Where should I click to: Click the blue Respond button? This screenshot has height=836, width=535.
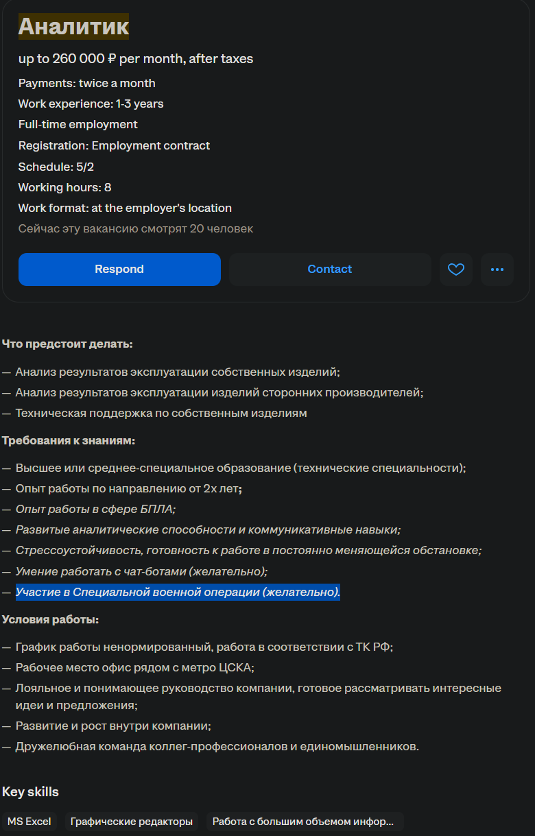pyautogui.click(x=119, y=270)
